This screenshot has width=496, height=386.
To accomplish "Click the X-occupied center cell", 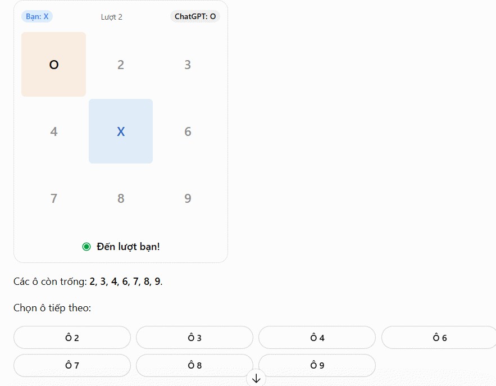I will pos(121,131).
